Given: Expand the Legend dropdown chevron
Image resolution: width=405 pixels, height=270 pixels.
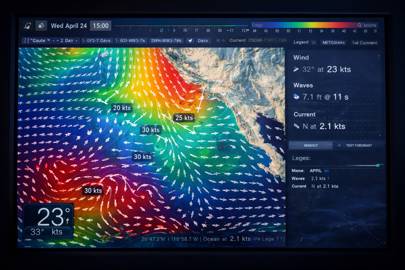Looking at the screenshot, I should tap(314, 42).
